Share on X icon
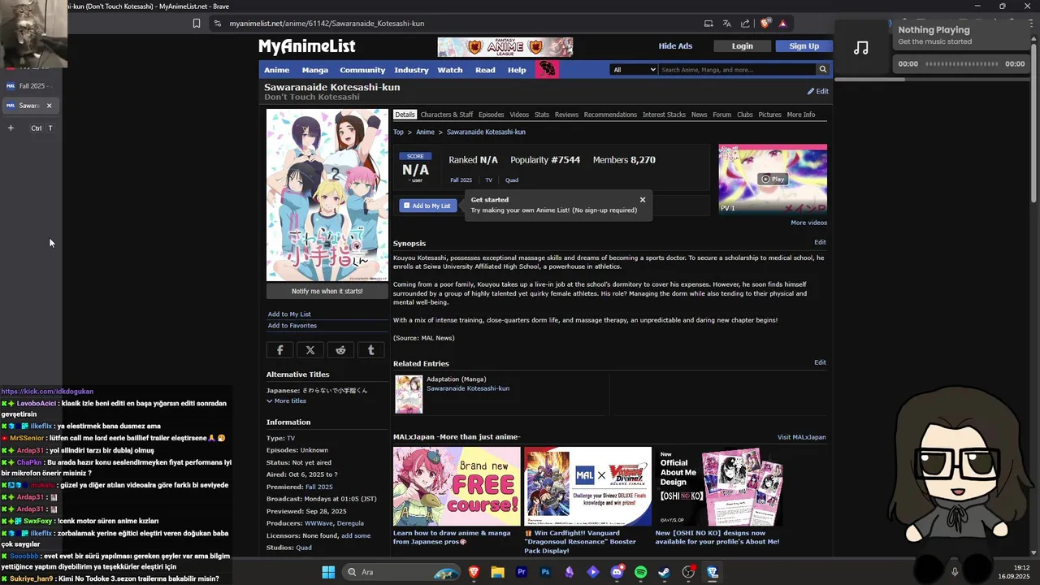Screen dimensions: 1040x585 [310, 350]
